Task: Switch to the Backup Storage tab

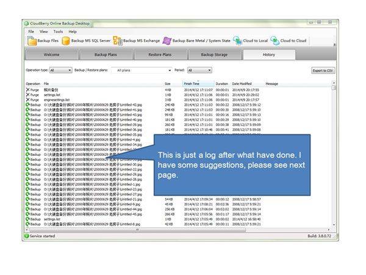Action: (x=214, y=55)
